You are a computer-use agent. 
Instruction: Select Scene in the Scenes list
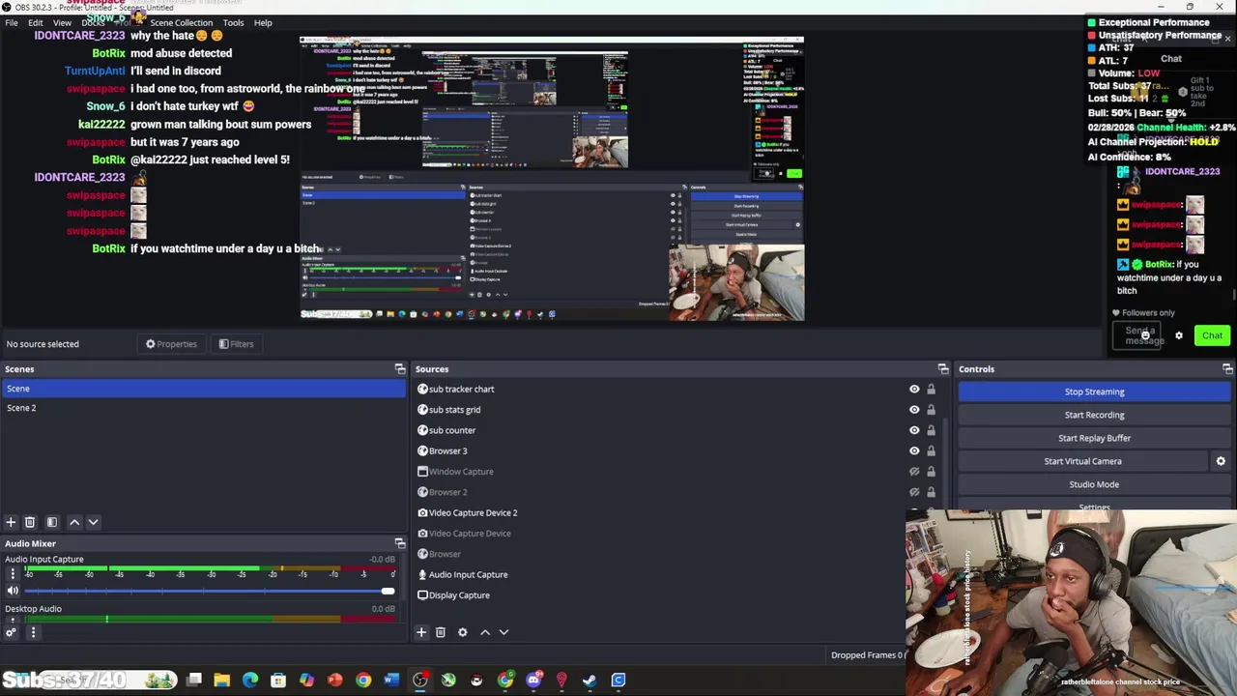(x=203, y=389)
